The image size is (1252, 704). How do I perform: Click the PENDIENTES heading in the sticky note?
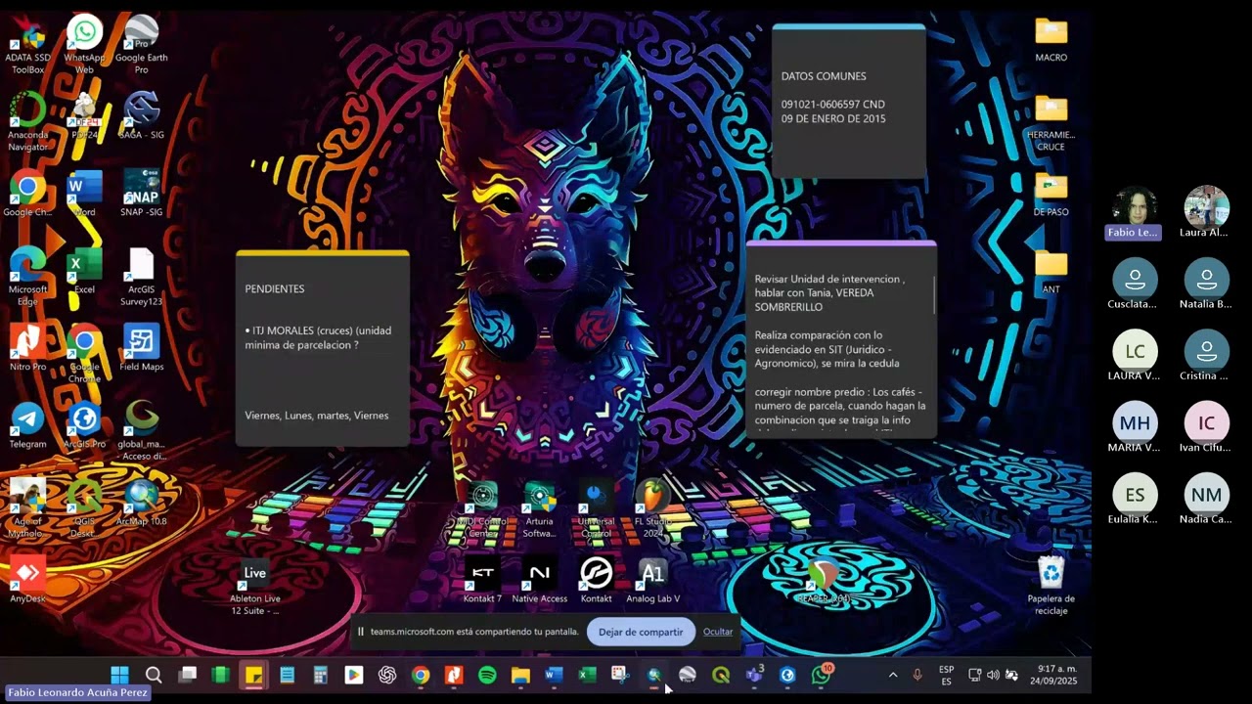coord(275,289)
